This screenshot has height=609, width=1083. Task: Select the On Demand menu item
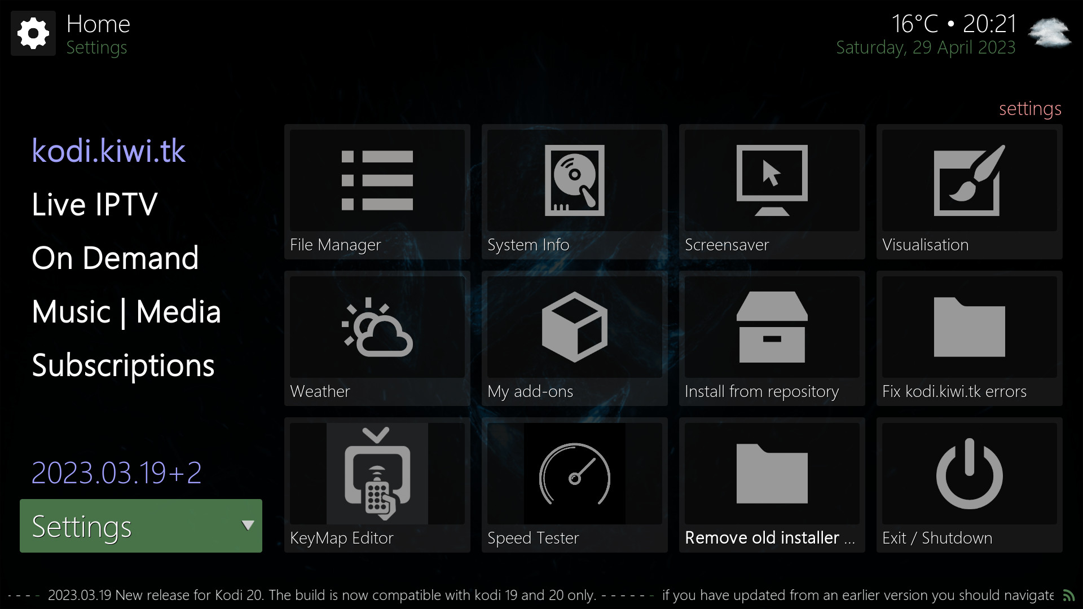(115, 258)
